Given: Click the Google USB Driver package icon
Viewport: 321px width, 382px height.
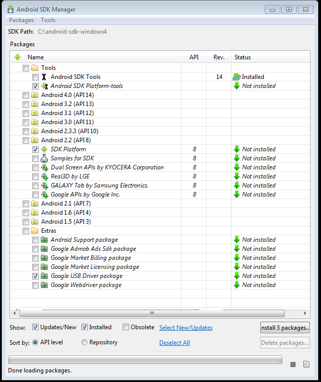Looking at the screenshot, I should pos(44,276).
